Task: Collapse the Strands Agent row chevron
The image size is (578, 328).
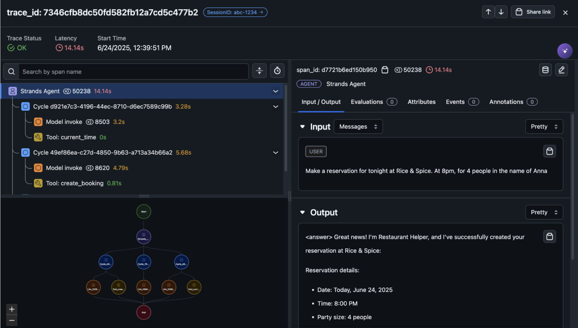Action: (276, 91)
